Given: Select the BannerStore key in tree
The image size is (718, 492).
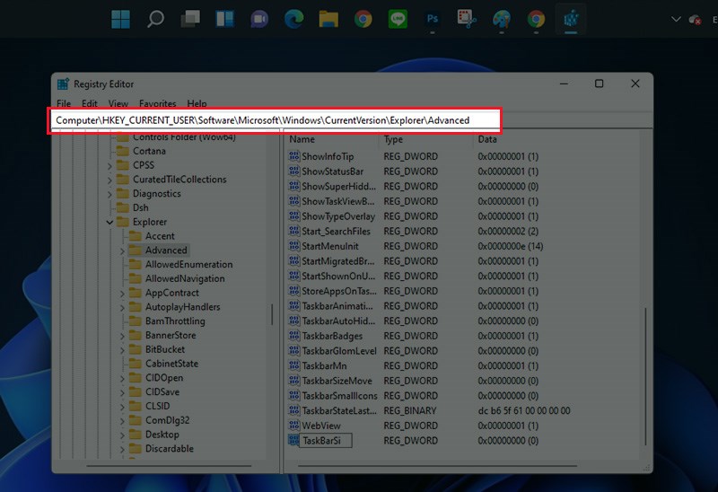Looking at the screenshot, I should (x=170, y=336).
